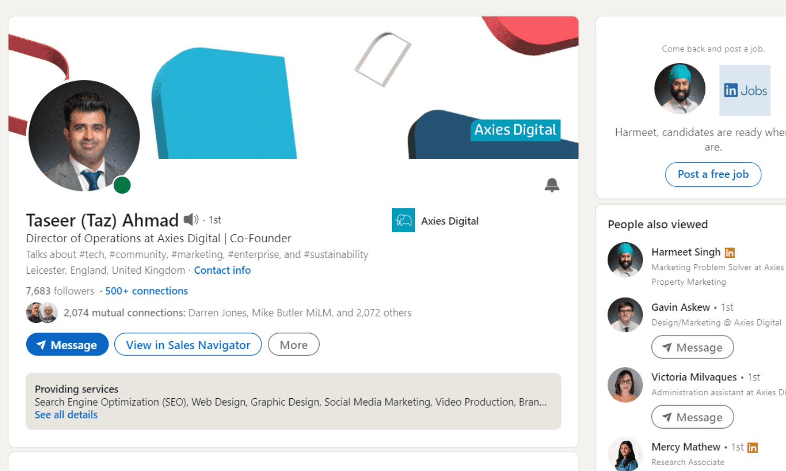The image size is (786, 471).
Task: Click the Leicester, England, United Kingdom location text
Action: click(105, 270)
